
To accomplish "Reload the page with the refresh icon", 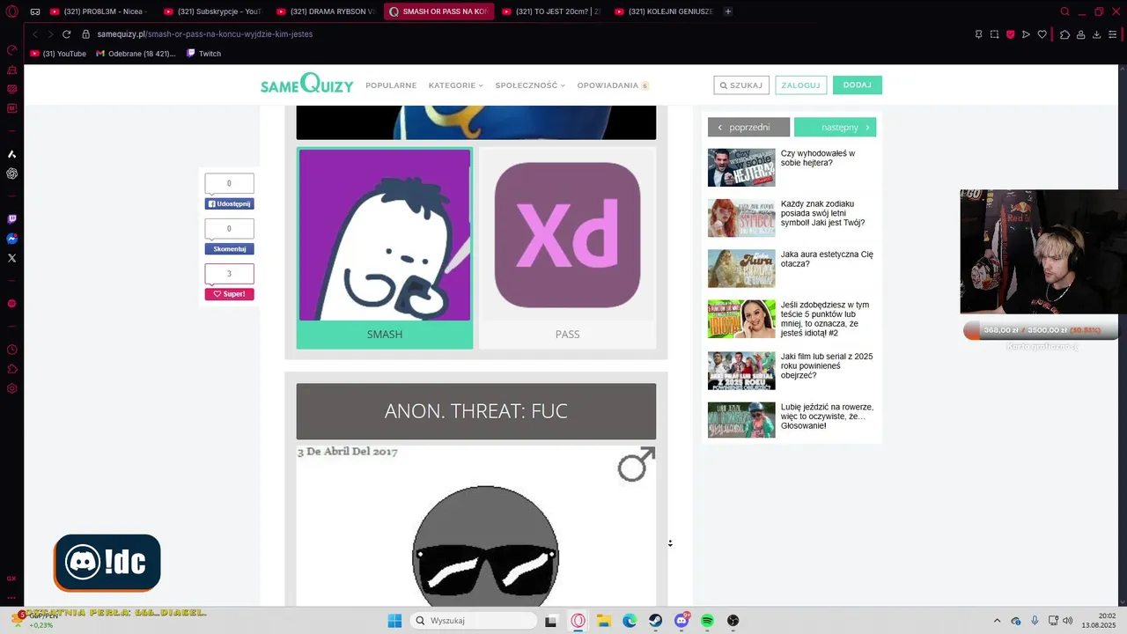I will coord(66,34).
